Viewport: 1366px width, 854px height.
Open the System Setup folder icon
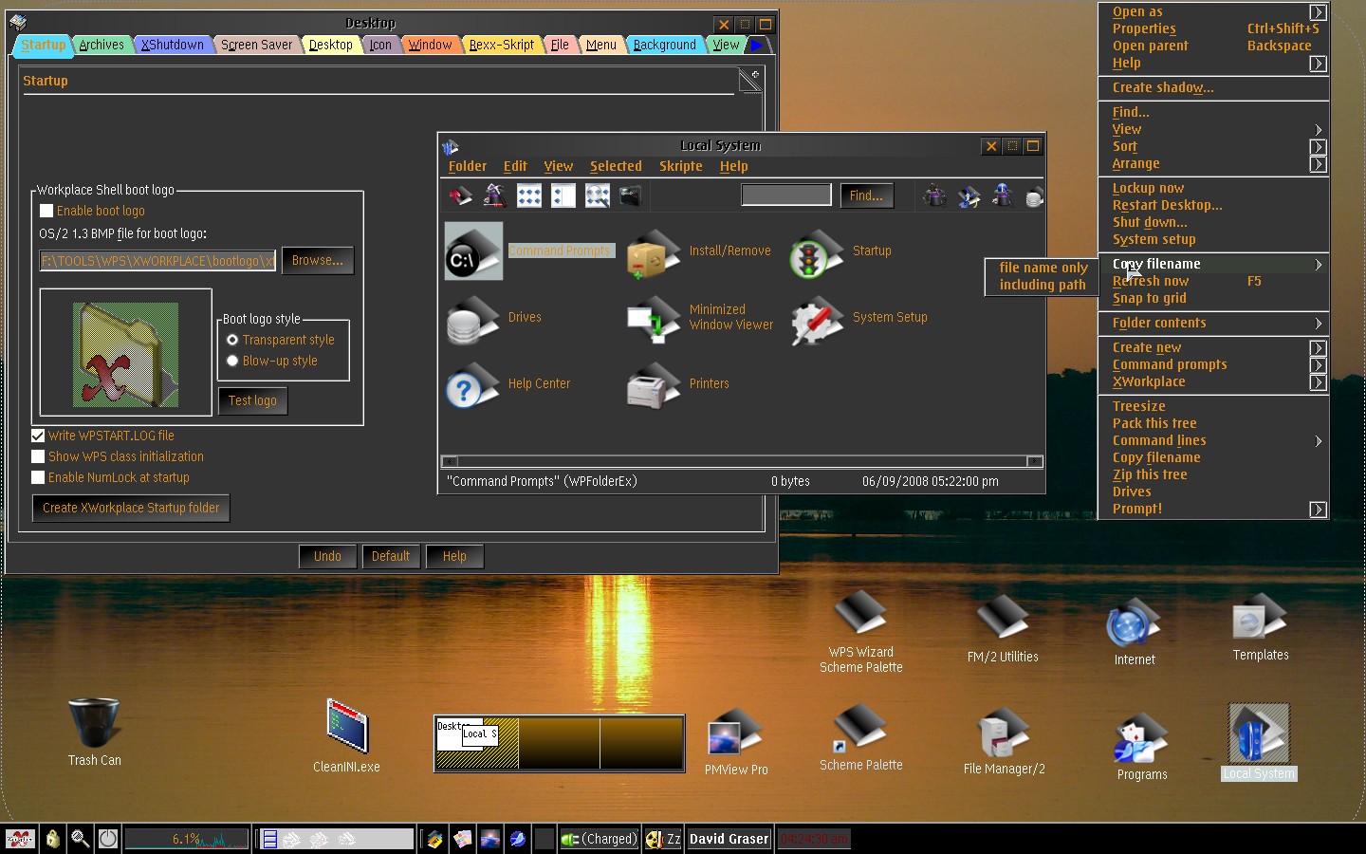pyautogui.click(x=817, y=319)
